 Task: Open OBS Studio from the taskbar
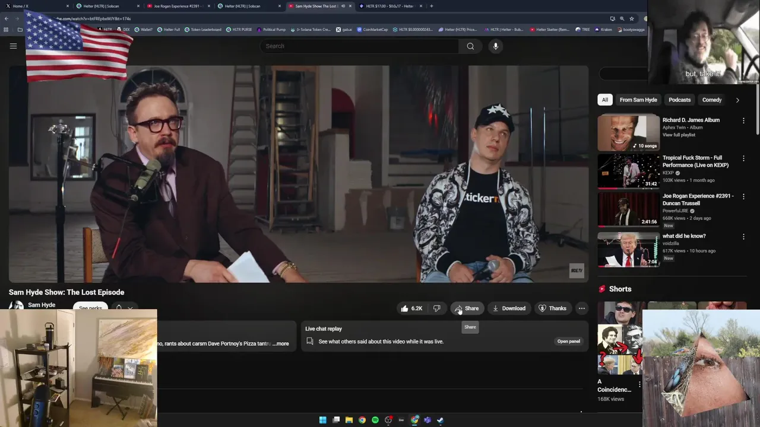(x=388, y=420)
